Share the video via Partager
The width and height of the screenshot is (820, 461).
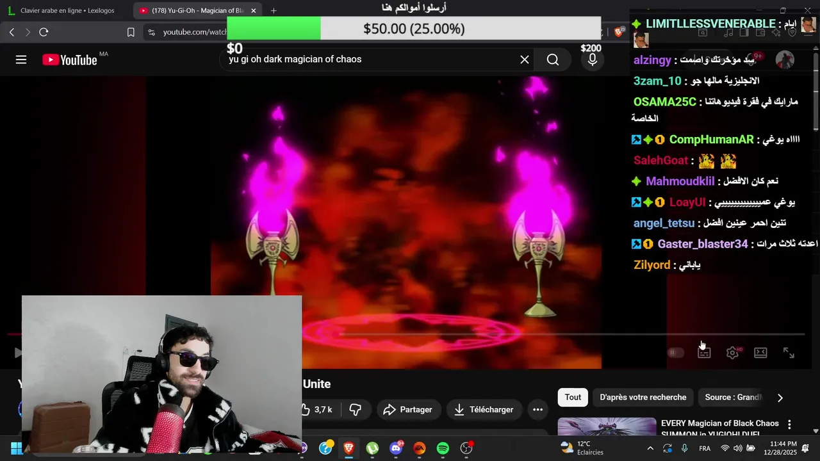pos(407,410)
